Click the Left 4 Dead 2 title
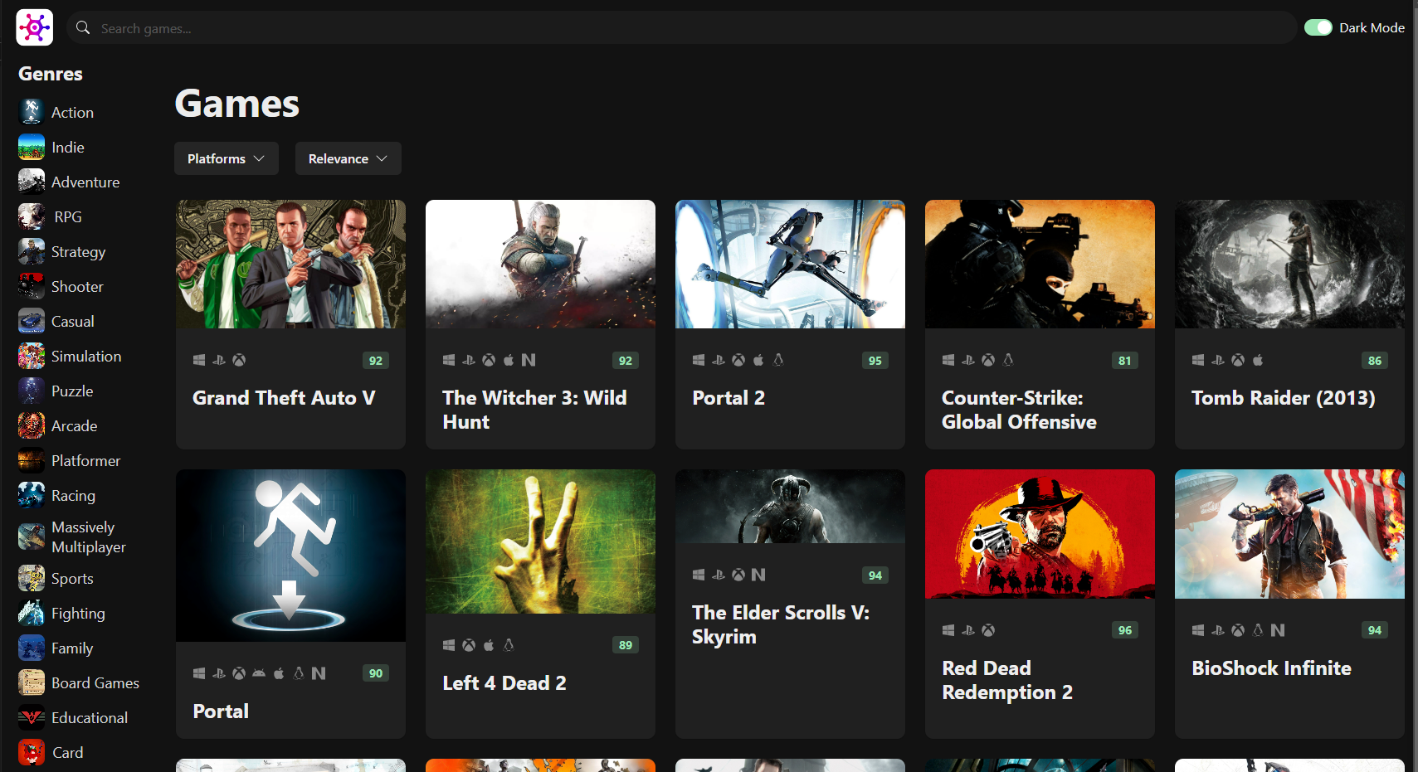 tap(504, 683)
